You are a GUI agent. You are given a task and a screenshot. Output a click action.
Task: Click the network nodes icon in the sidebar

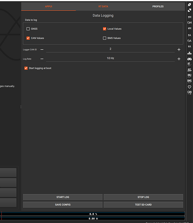(x=189, y=53)
